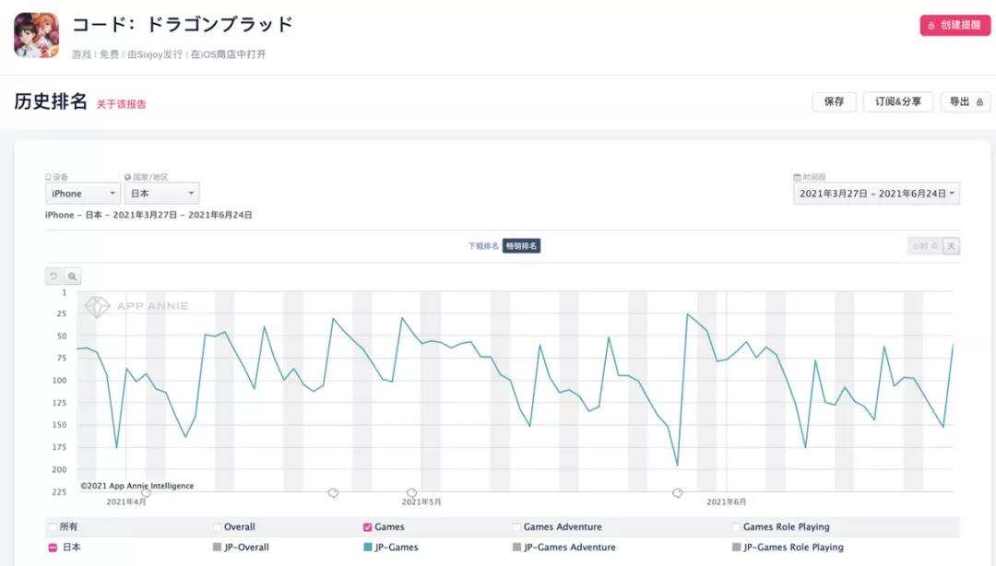Select the 天 (day) granularity toggle
The image size is (996, 566).
point(952,246)
